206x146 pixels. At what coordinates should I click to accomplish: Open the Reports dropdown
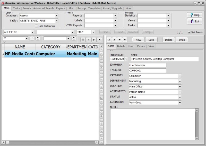(115, 15)
